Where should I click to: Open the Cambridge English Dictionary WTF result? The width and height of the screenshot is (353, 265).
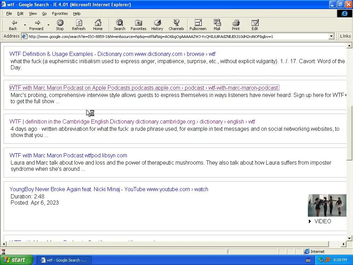(x=132, y=122)
